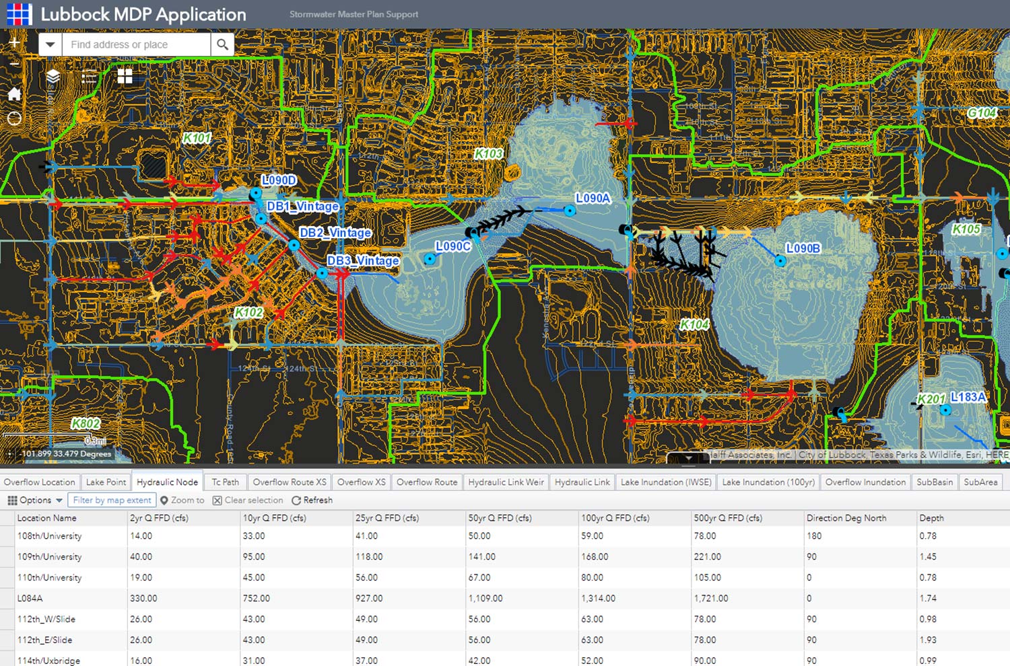
Task: Collapse the attribute table panel arrow
Action: coord(688,459)
